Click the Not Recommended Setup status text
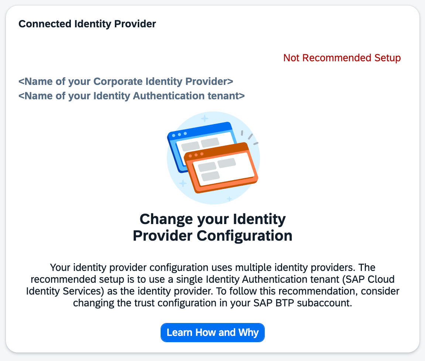 342,58
